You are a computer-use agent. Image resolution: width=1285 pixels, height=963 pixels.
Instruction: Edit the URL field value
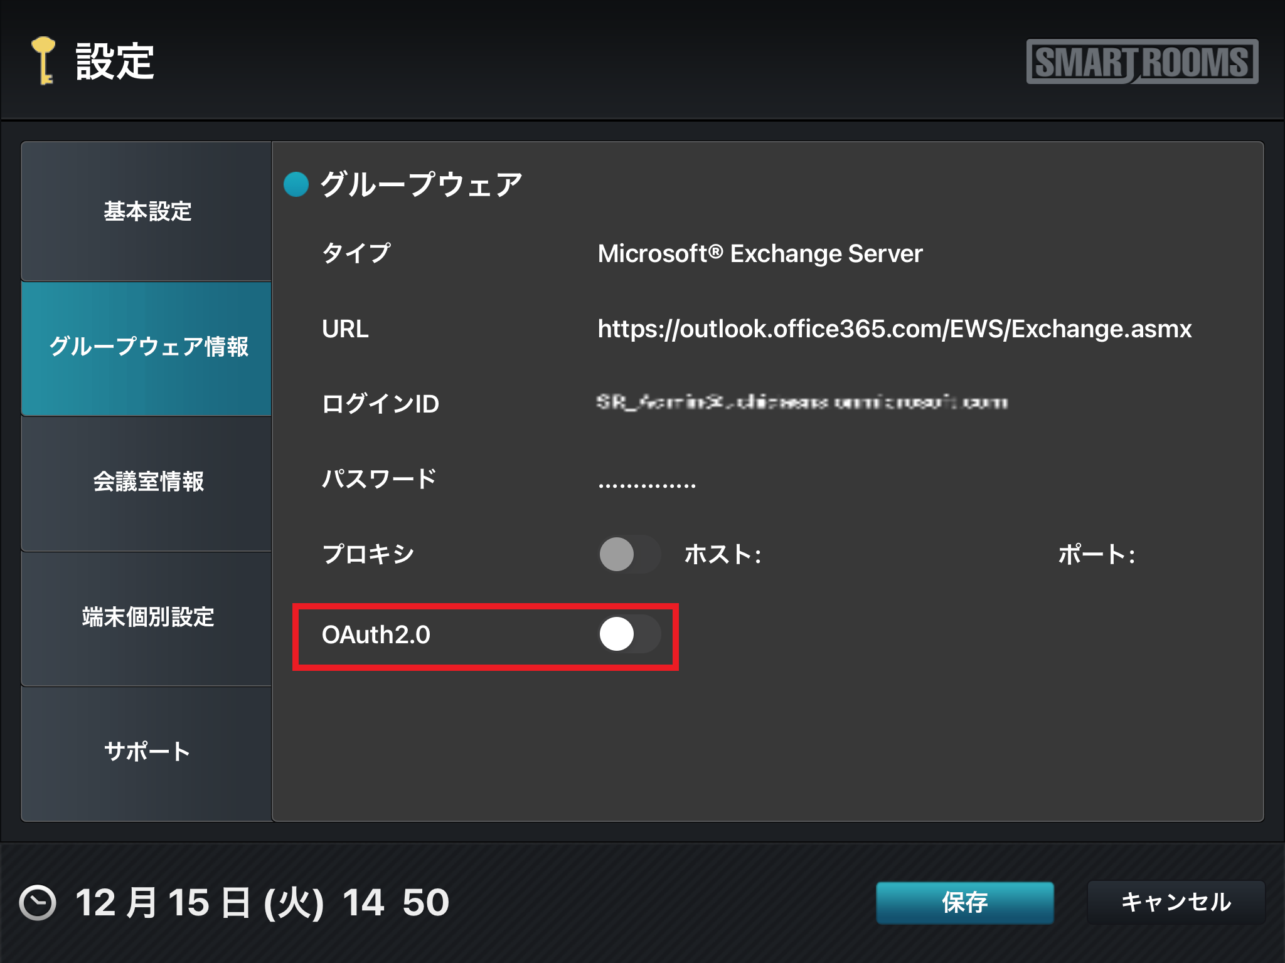[x=893, y=329]
